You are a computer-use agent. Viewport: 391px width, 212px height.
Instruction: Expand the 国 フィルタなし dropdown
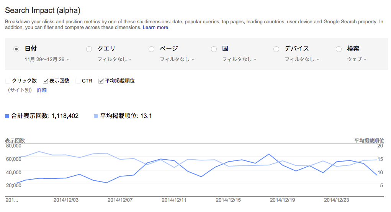[239, 60]
